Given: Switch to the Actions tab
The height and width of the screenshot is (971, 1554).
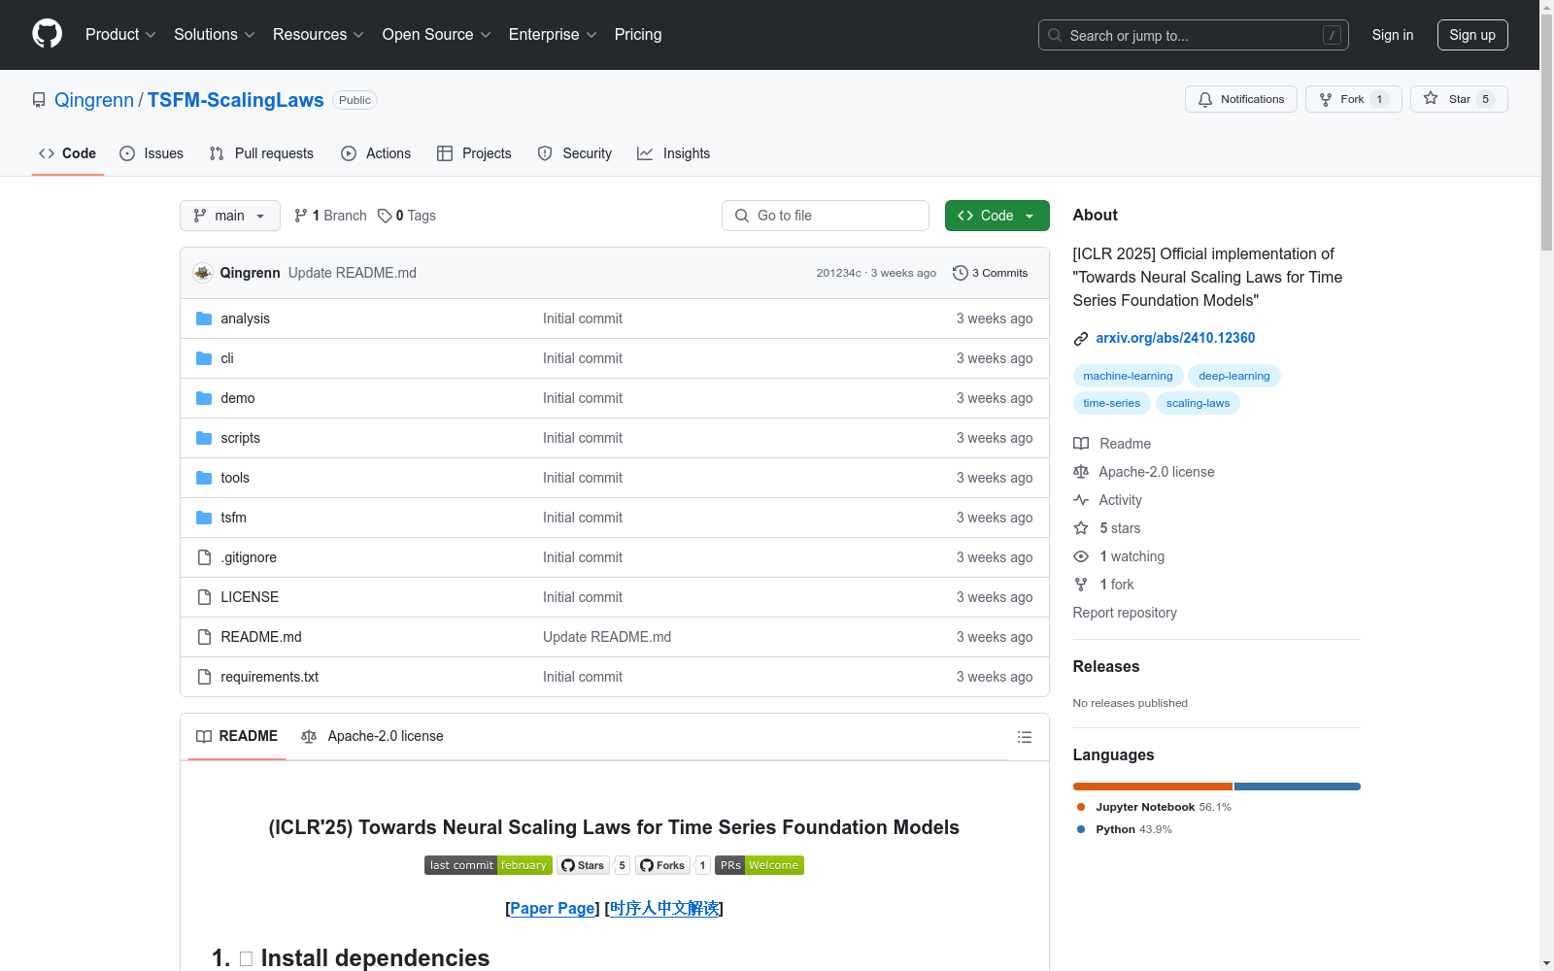Looking at the screenshot, I should (x=376, y=153).
